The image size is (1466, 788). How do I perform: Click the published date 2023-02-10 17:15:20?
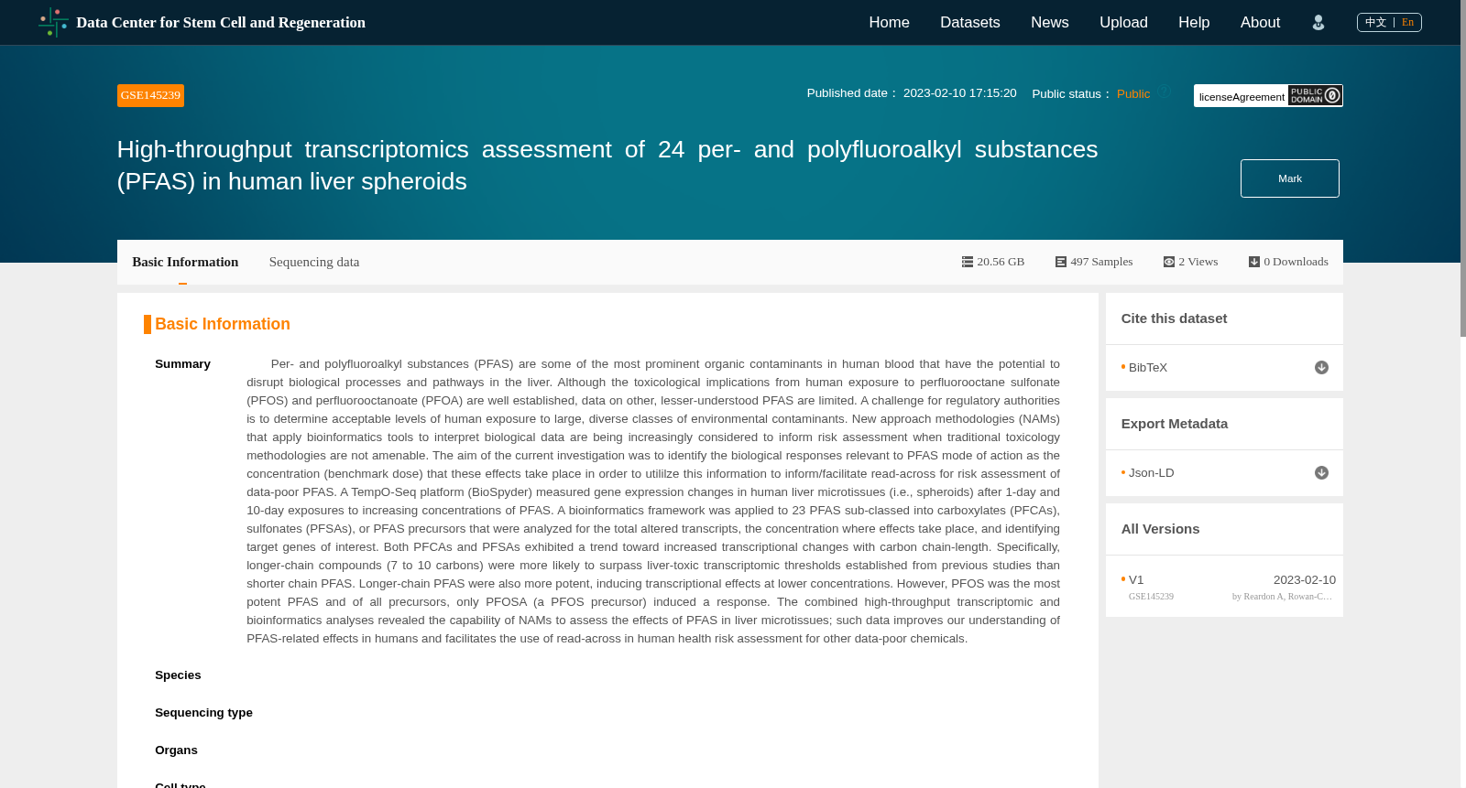[959, 92]
